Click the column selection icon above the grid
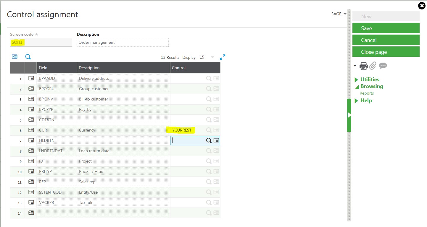This screenshot has height=227, width=427. click(14, 56)
